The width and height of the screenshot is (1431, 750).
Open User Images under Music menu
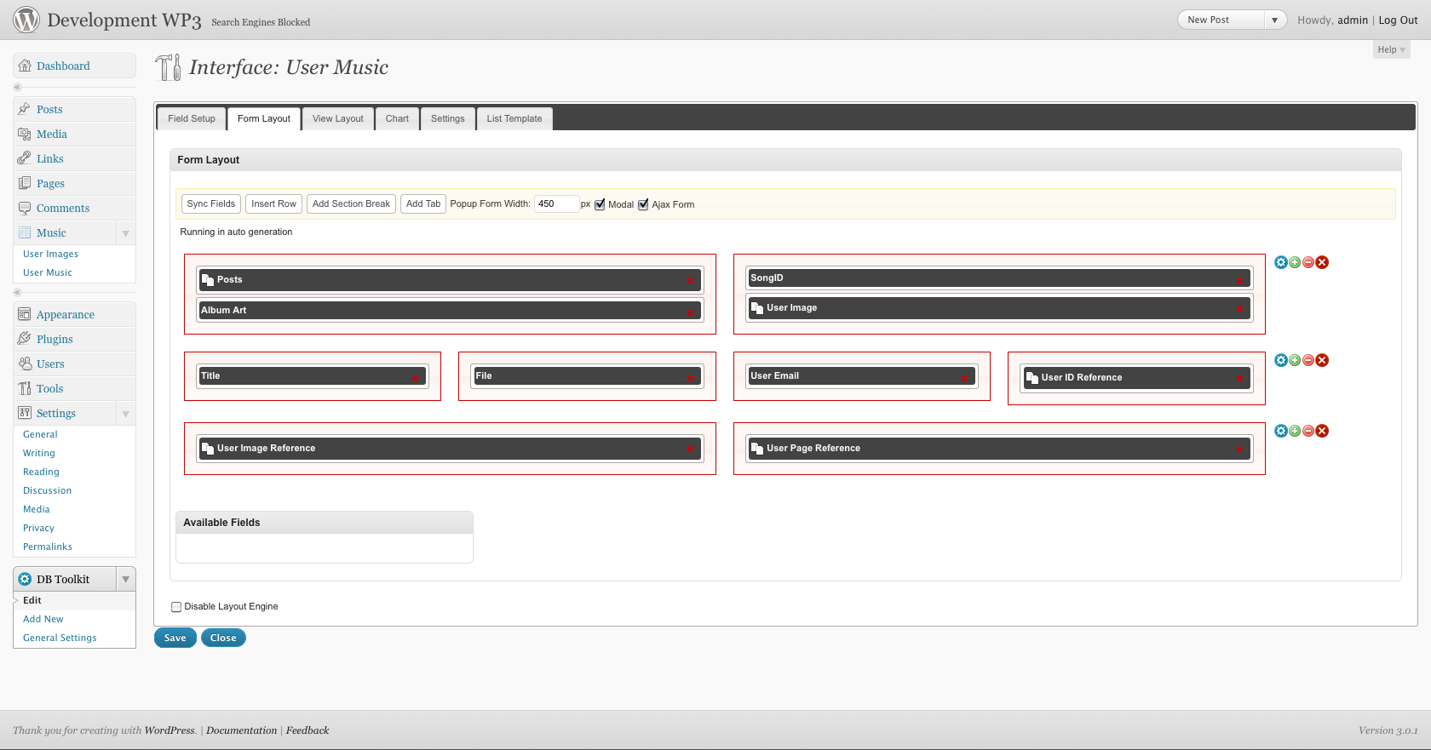(x=50, y=254)
